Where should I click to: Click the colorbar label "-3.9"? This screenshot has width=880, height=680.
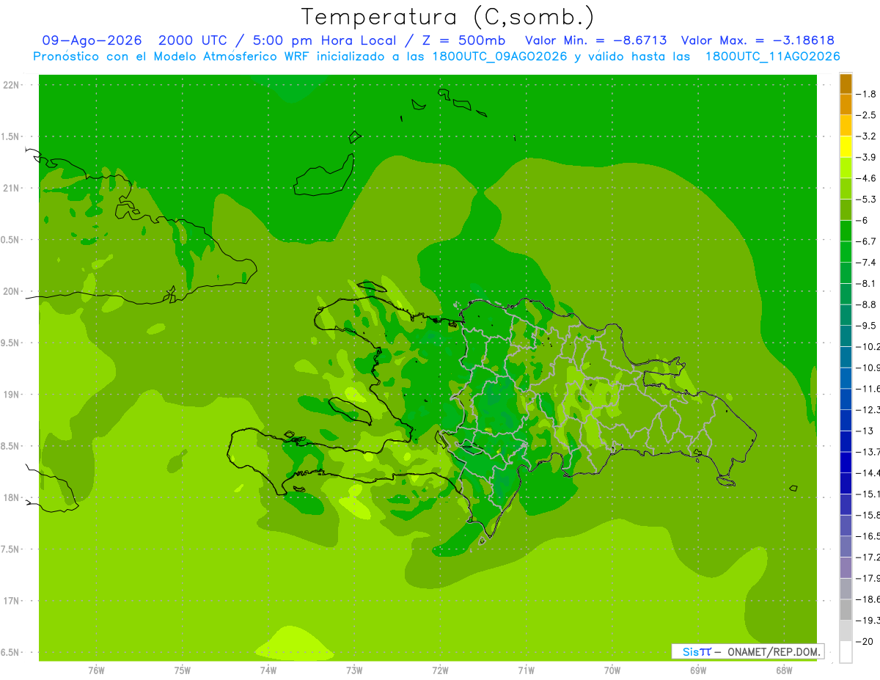866,157
